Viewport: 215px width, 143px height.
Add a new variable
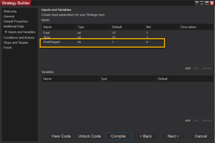tap(188, 120)
